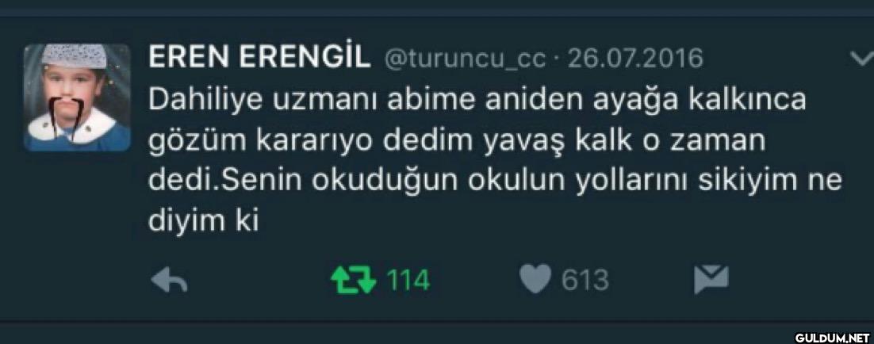Like the tweet with the heart icon
Viewport: 874px width, 344px height.
point(535,280)
